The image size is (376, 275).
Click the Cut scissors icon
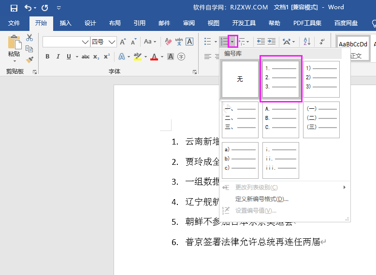[x=29, y=38]
